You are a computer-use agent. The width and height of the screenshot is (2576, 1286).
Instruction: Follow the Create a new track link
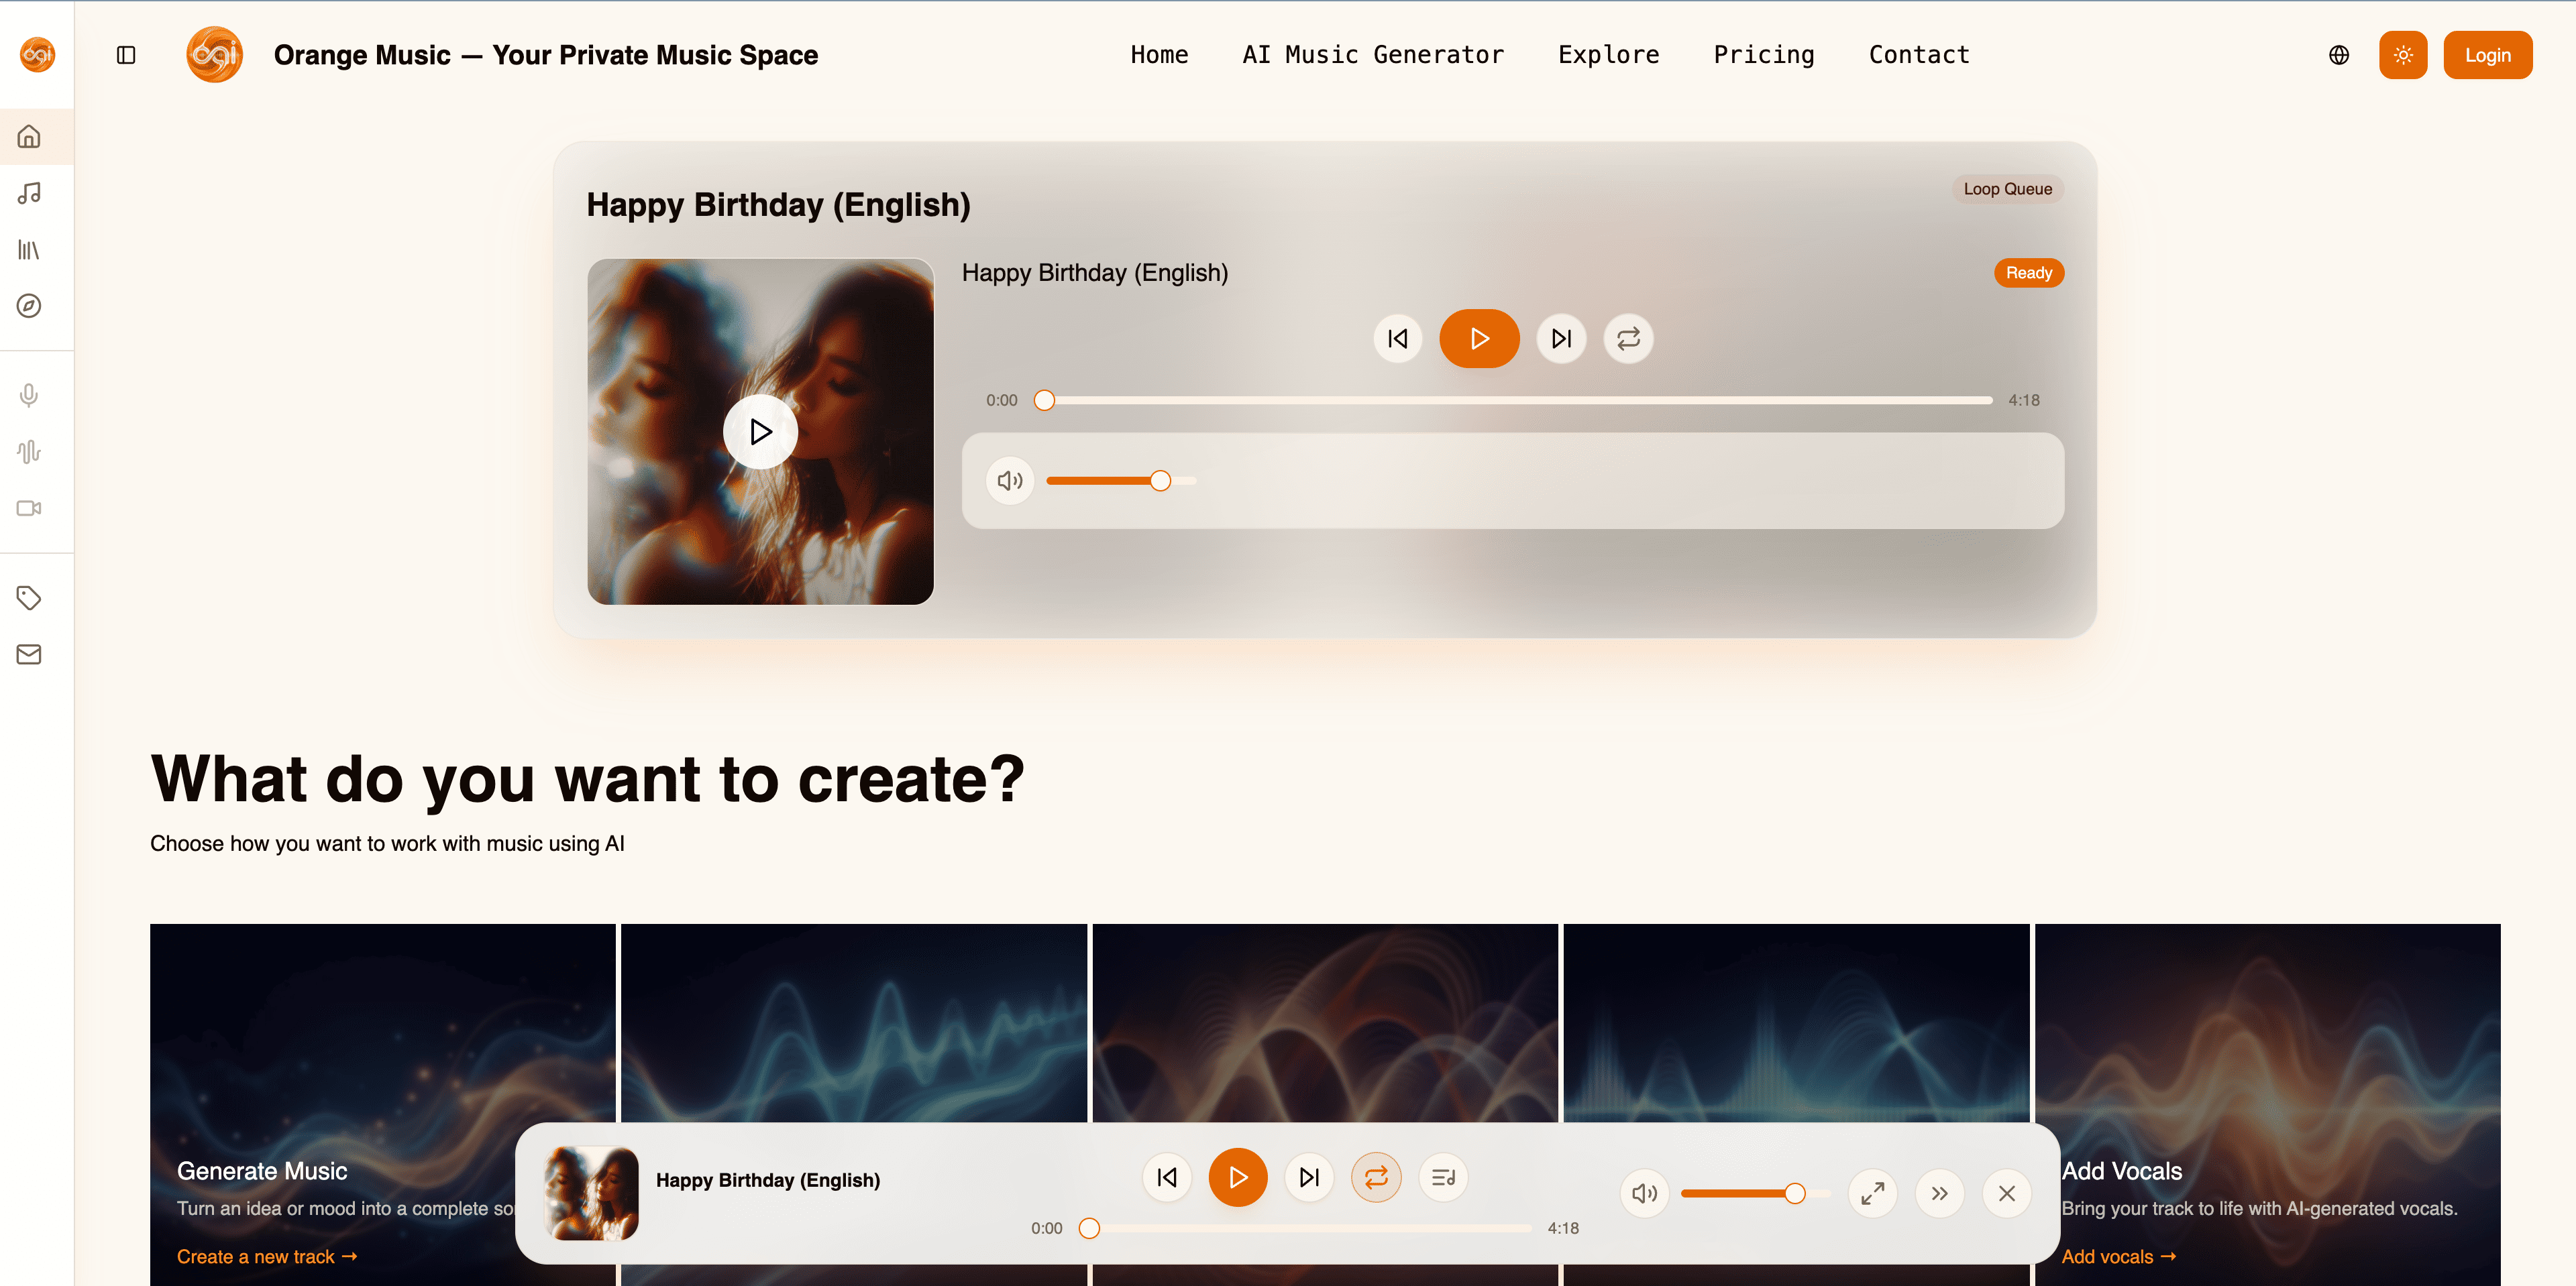265,1256
